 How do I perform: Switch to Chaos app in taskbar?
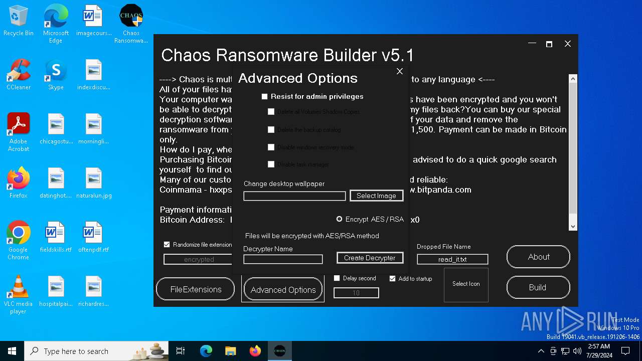(280, 351)
